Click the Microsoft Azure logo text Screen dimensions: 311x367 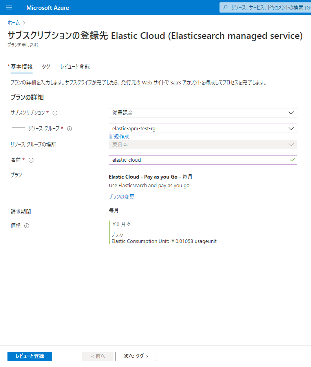click(48, 8)
